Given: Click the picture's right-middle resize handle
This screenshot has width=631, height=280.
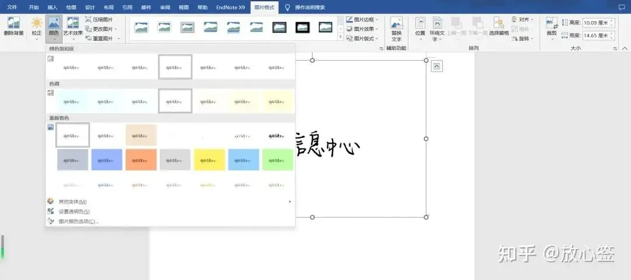Looking at the screenshot, I should point(426,139).
